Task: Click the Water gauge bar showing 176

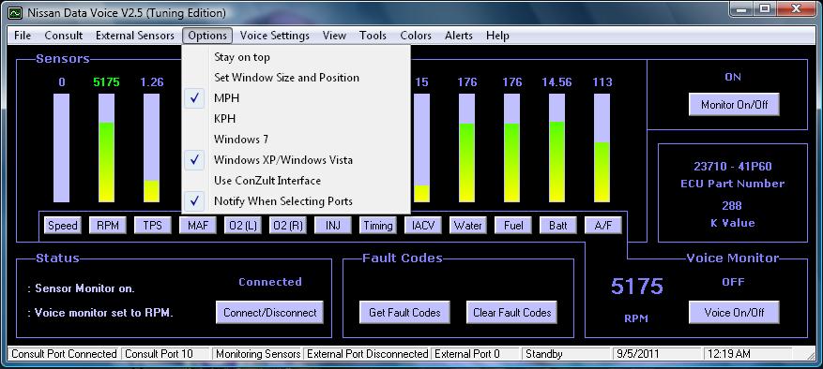Action: click(466, 148)
